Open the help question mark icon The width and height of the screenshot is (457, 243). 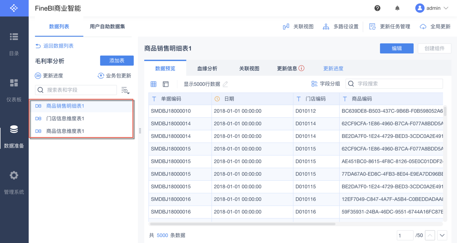[x=378, y=8]
